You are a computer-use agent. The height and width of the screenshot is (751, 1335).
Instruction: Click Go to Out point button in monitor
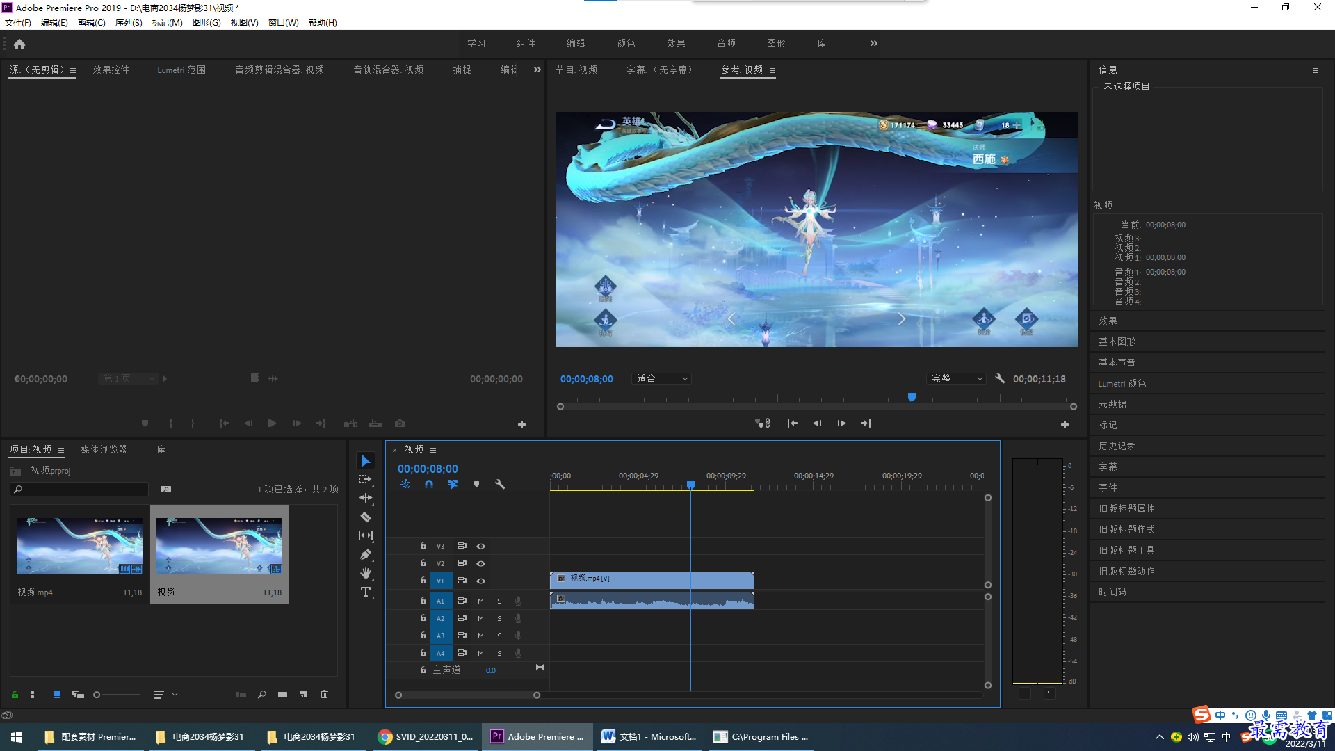point(866,423)
